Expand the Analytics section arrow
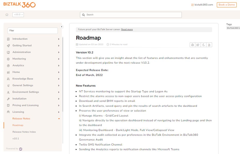240x154 pixels. (x=59, y=66)
